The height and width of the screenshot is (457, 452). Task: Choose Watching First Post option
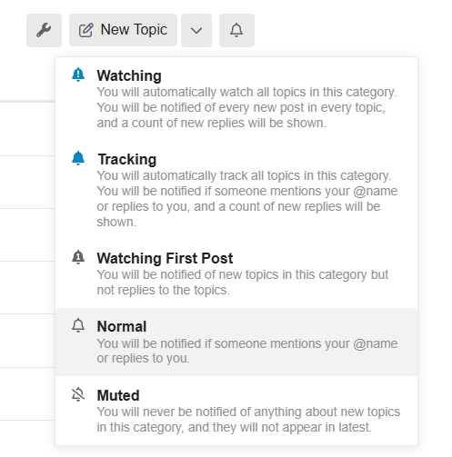click(236, 273)
